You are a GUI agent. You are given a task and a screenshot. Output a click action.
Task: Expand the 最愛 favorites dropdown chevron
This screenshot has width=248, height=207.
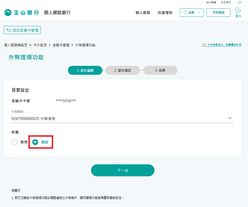[x=199, y=13]
